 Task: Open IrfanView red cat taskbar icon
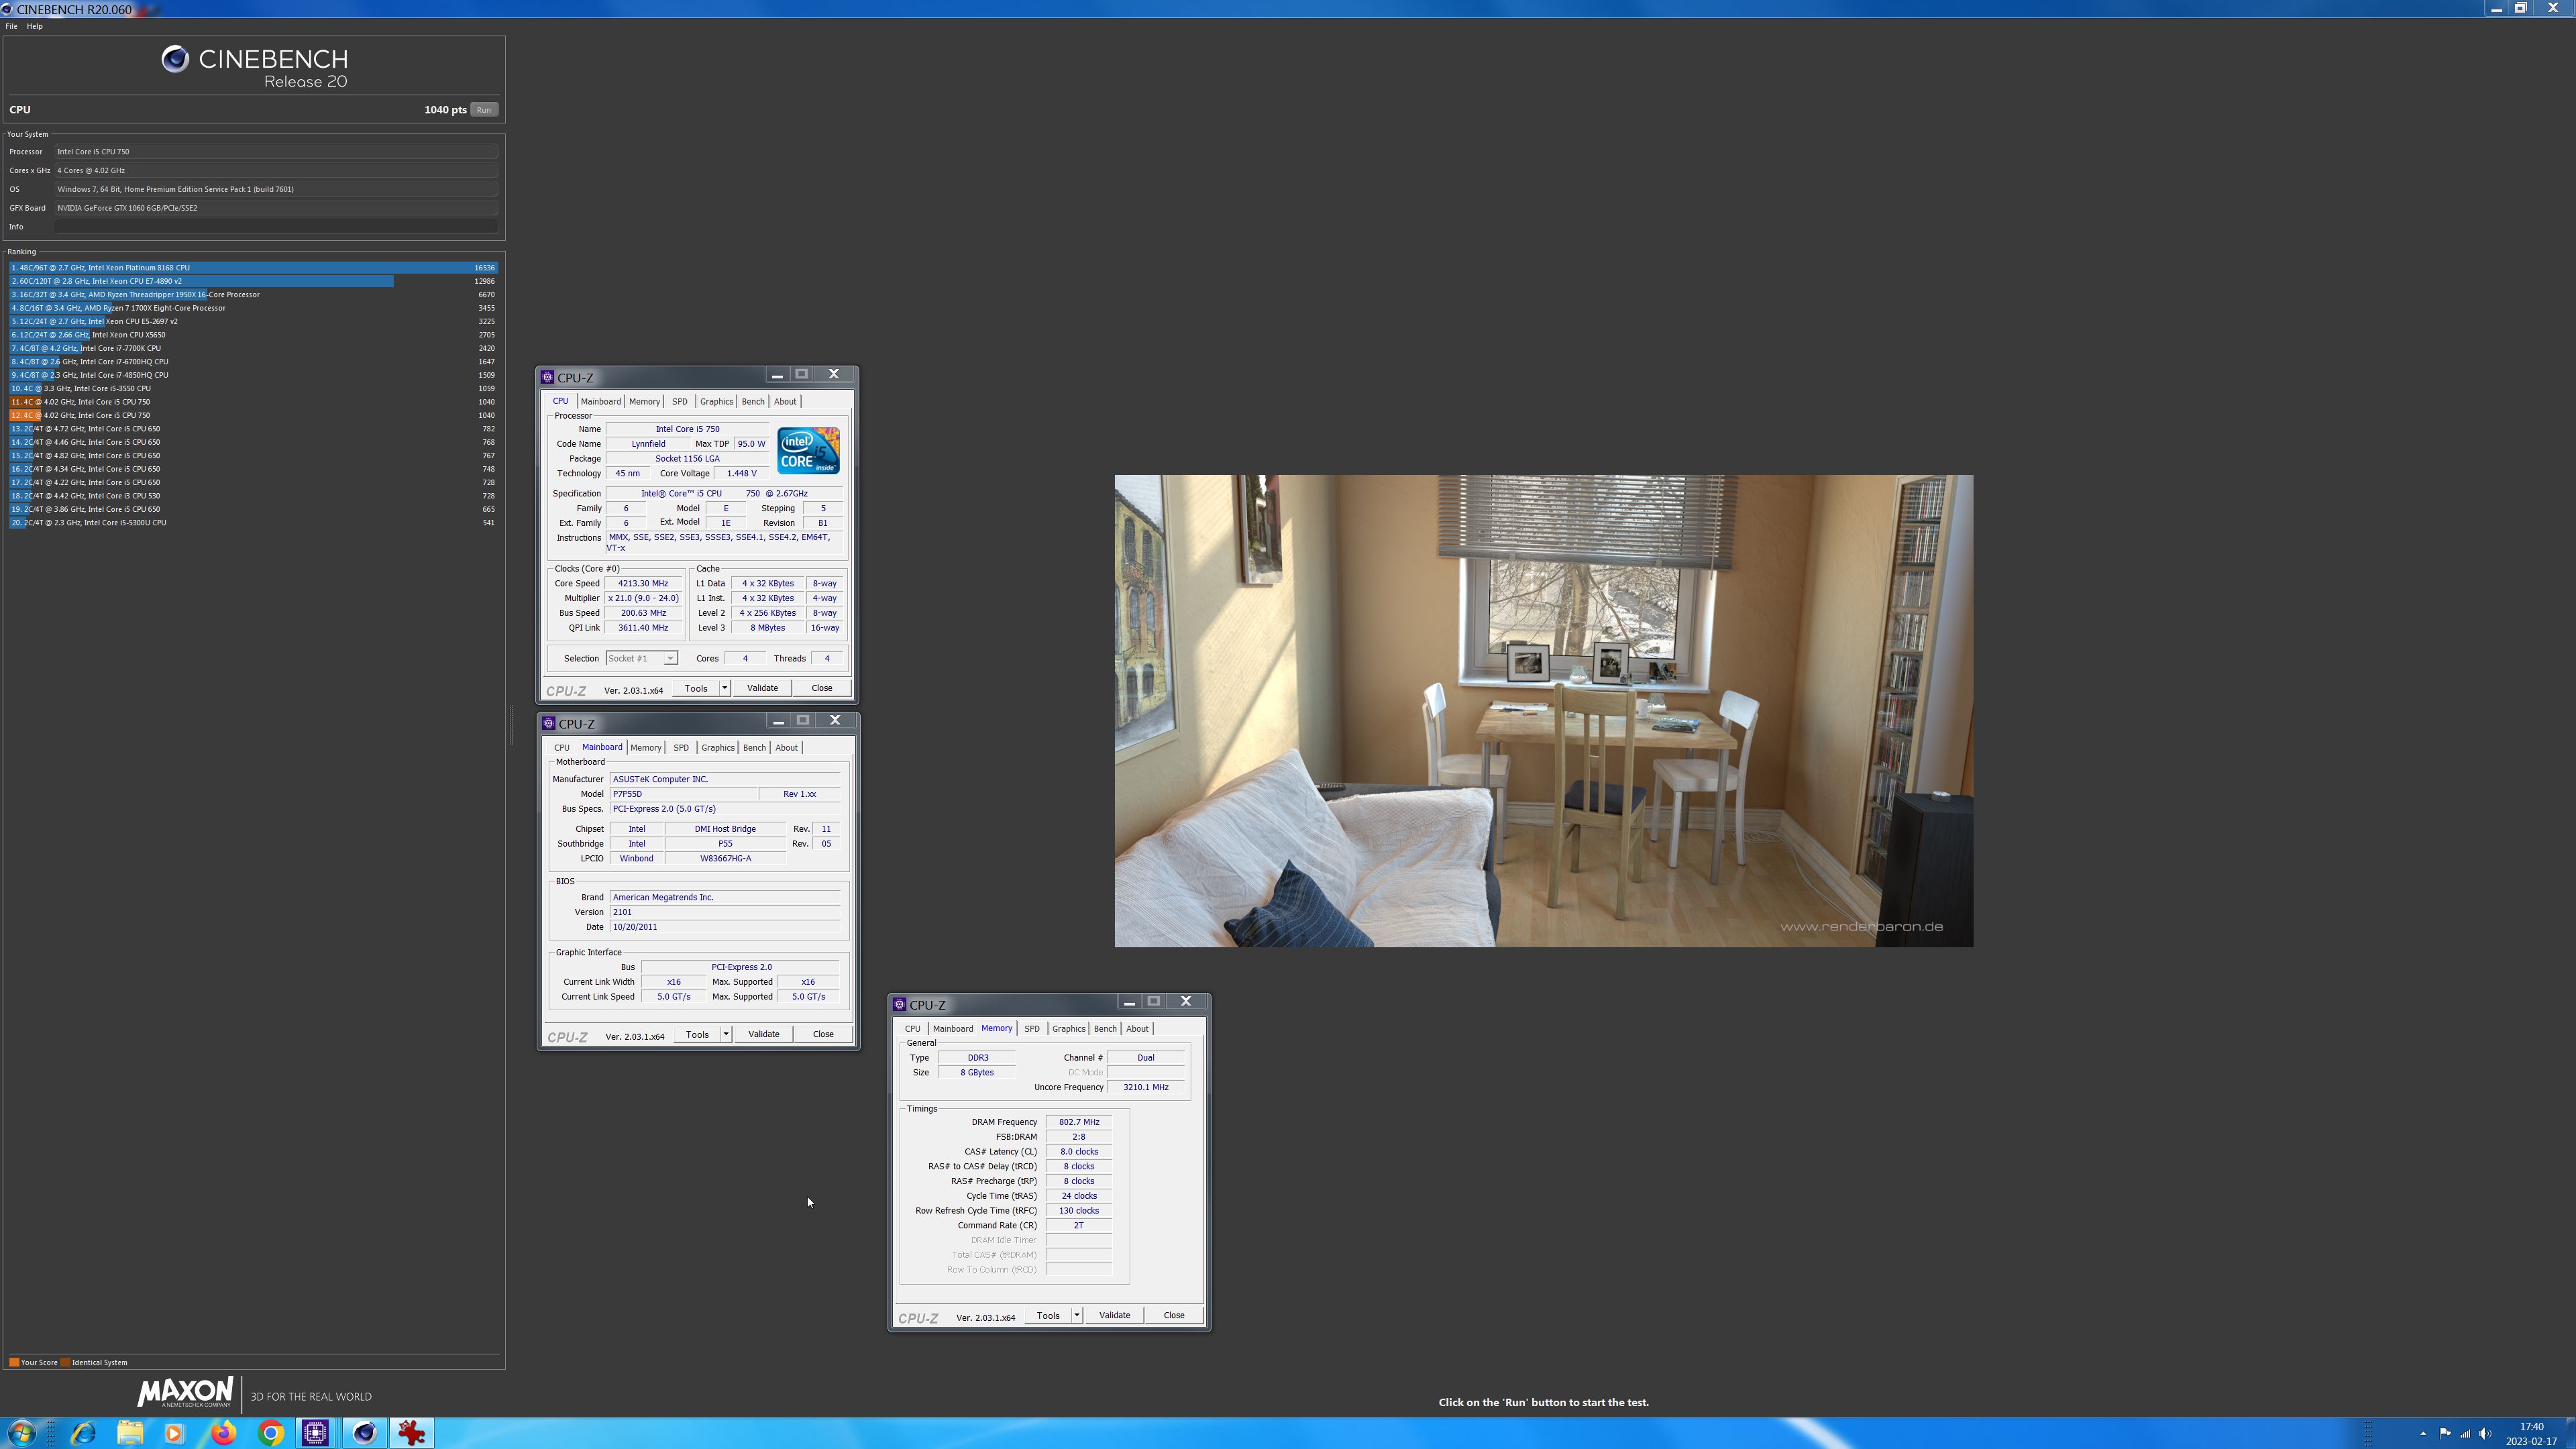tap(411, 1433)
